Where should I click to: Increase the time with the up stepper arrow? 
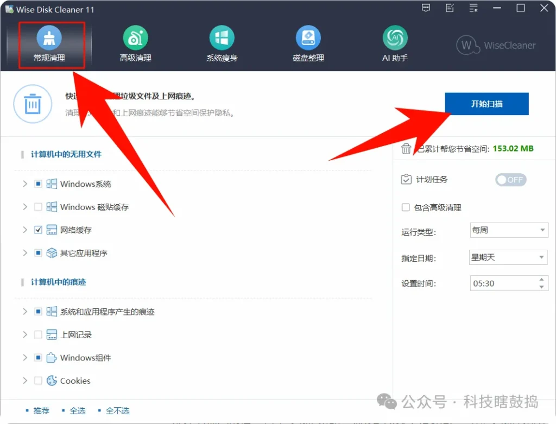pos(541,280)
